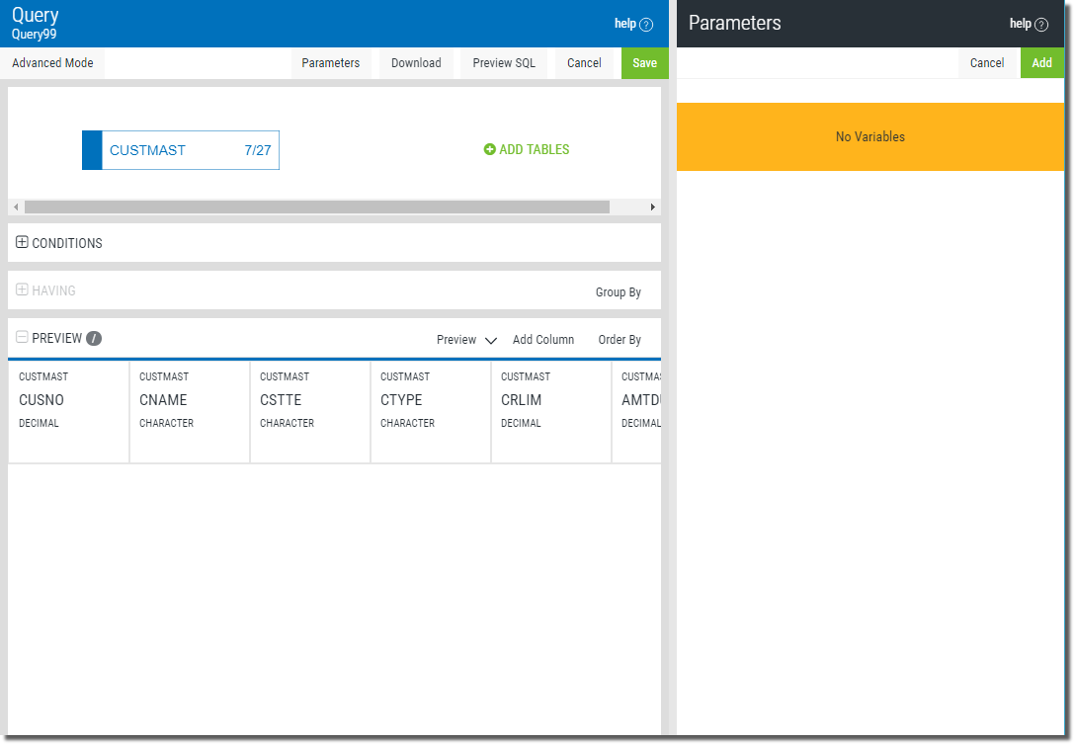Click the scroll left arrow in tables area

click(16, 207)
